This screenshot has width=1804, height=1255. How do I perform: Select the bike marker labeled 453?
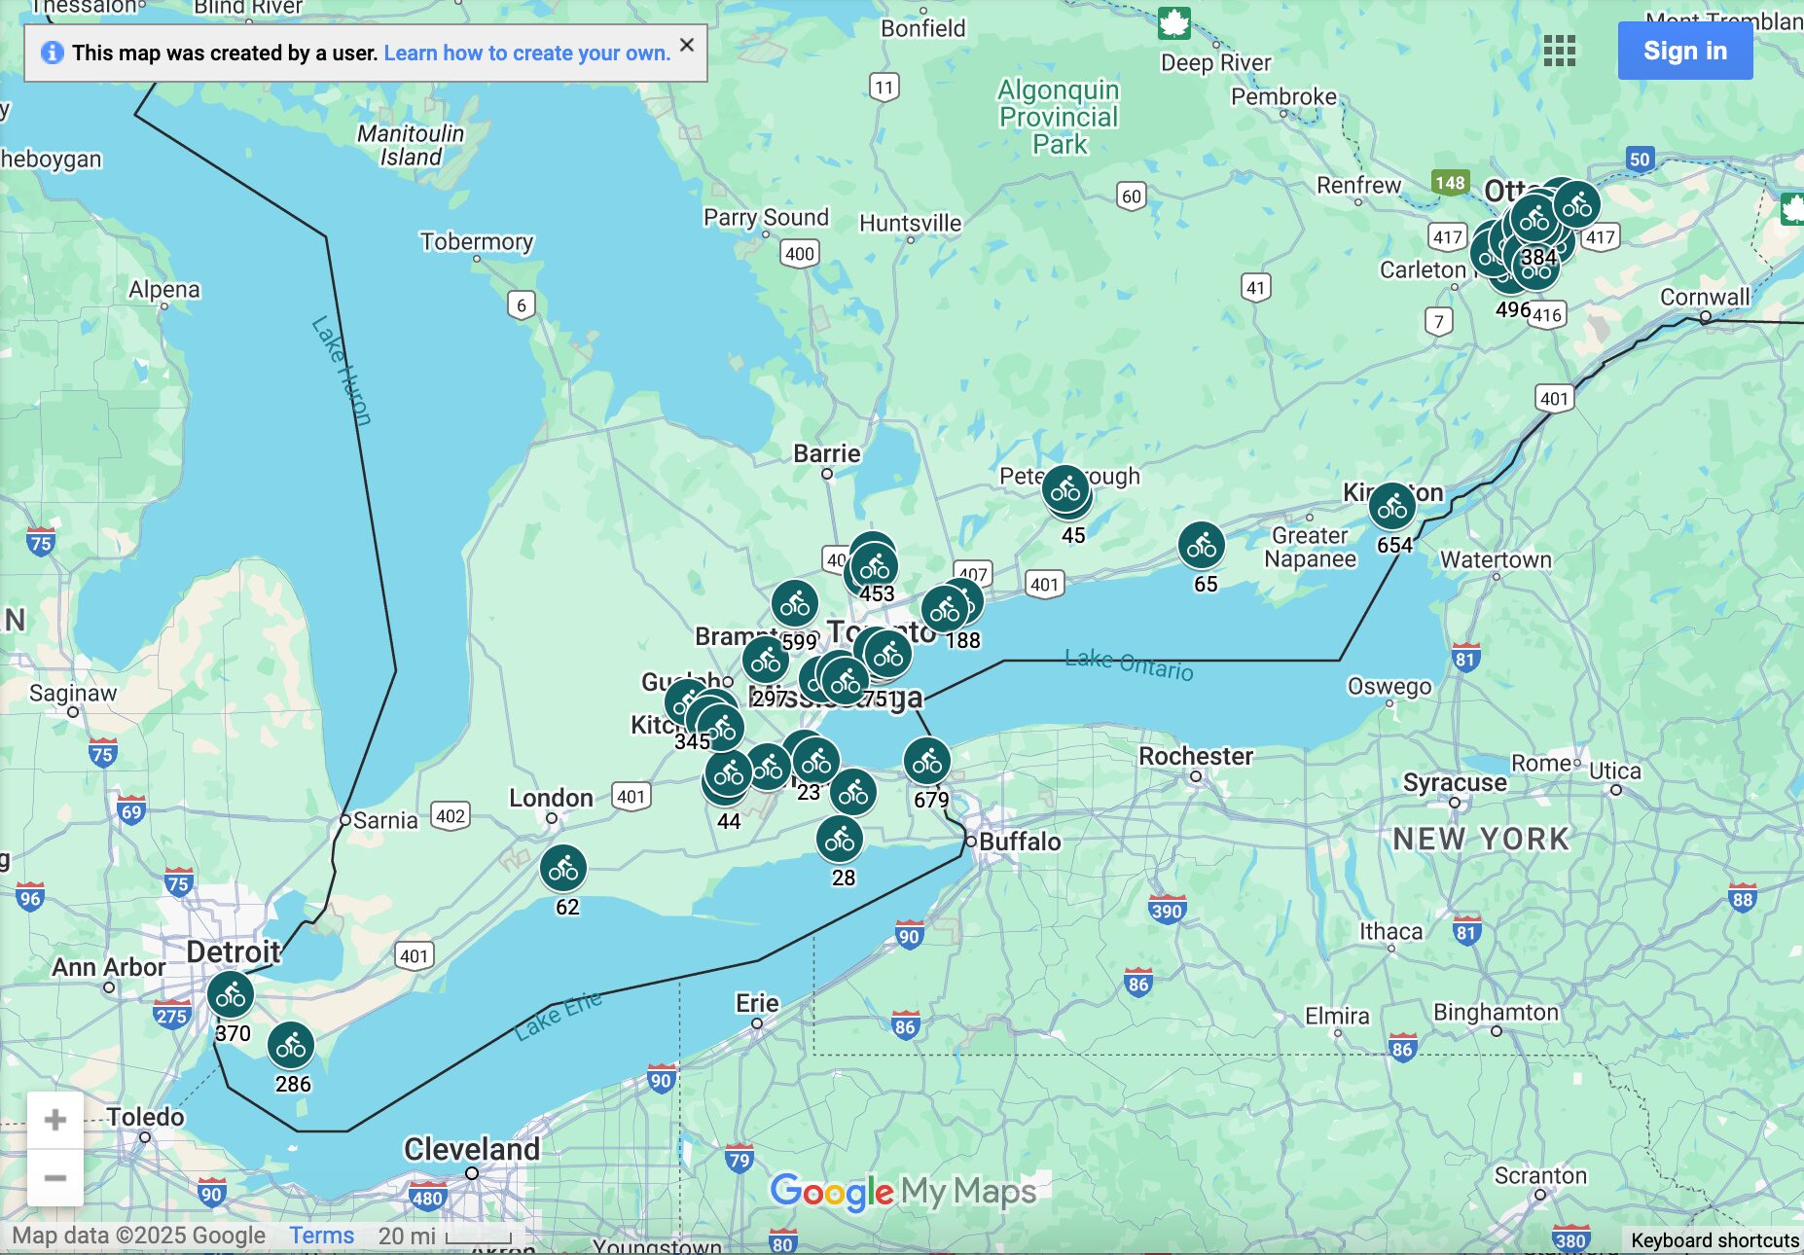(x=875, y=567)
